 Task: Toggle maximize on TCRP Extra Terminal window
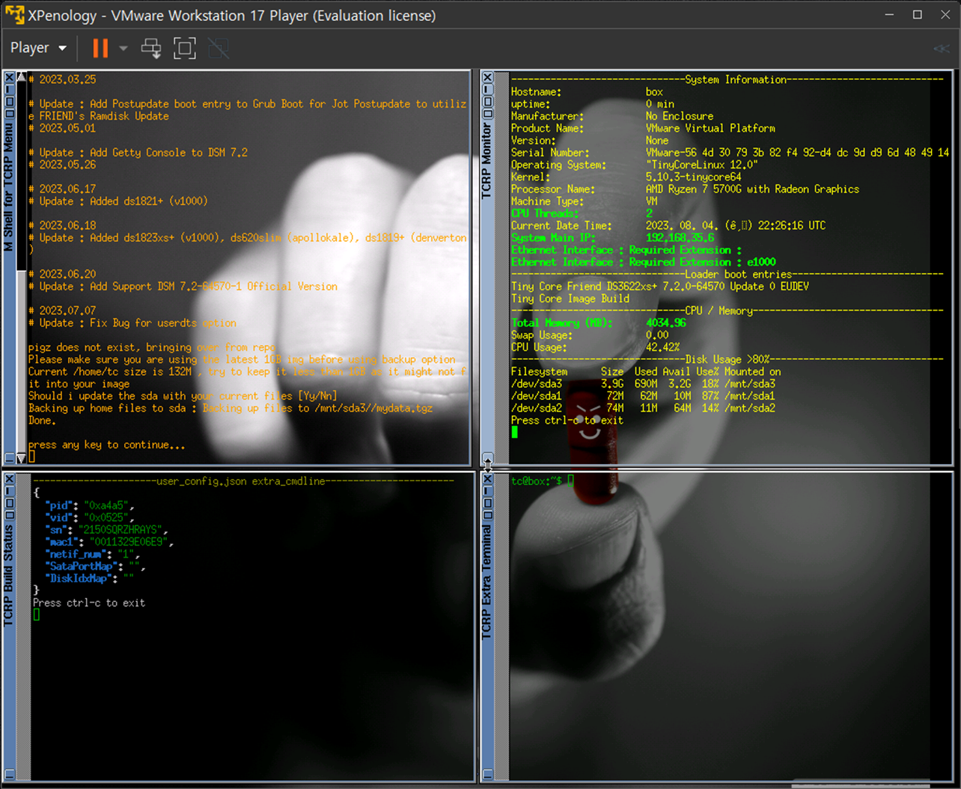point(487,502)
